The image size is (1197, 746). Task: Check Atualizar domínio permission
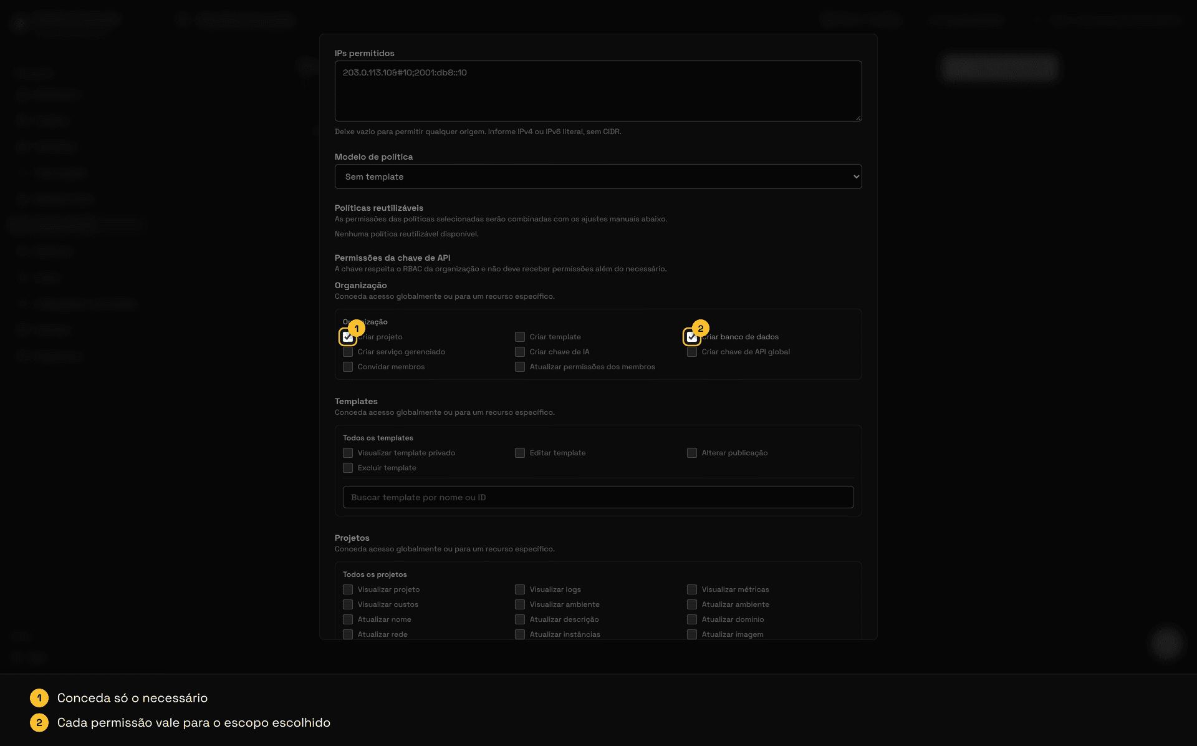tap(692, 619)
